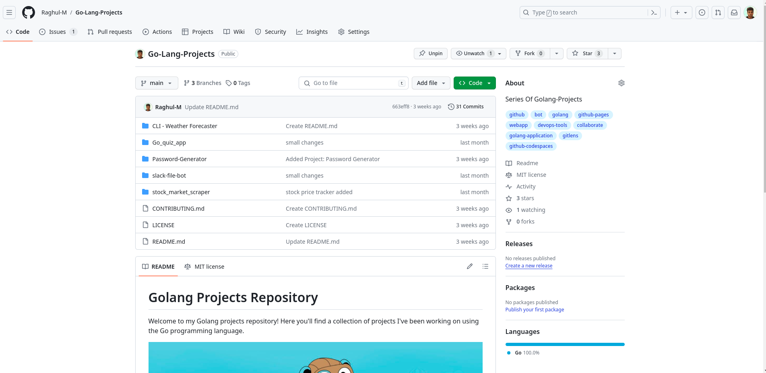This screenshot has height=373, width=766.
Task: Open the create new plus dropdown
Action: (x=681, y=12)
